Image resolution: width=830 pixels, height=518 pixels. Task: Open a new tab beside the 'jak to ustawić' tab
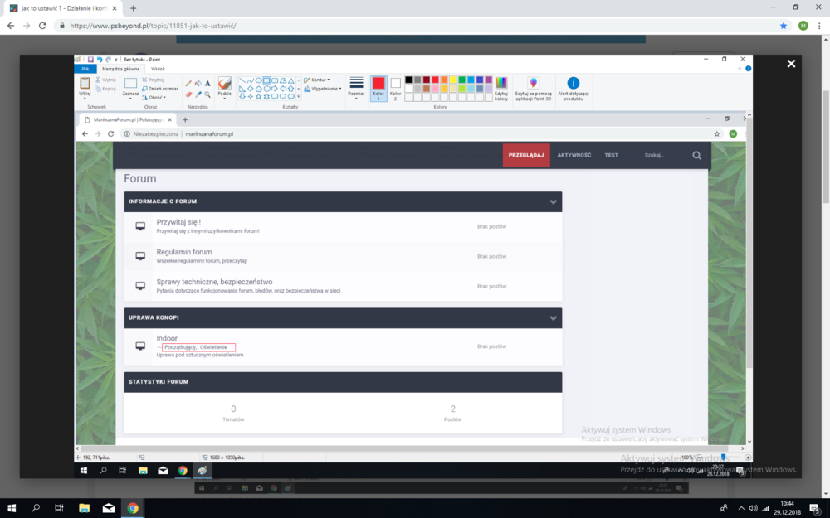[x=133, y=8]
